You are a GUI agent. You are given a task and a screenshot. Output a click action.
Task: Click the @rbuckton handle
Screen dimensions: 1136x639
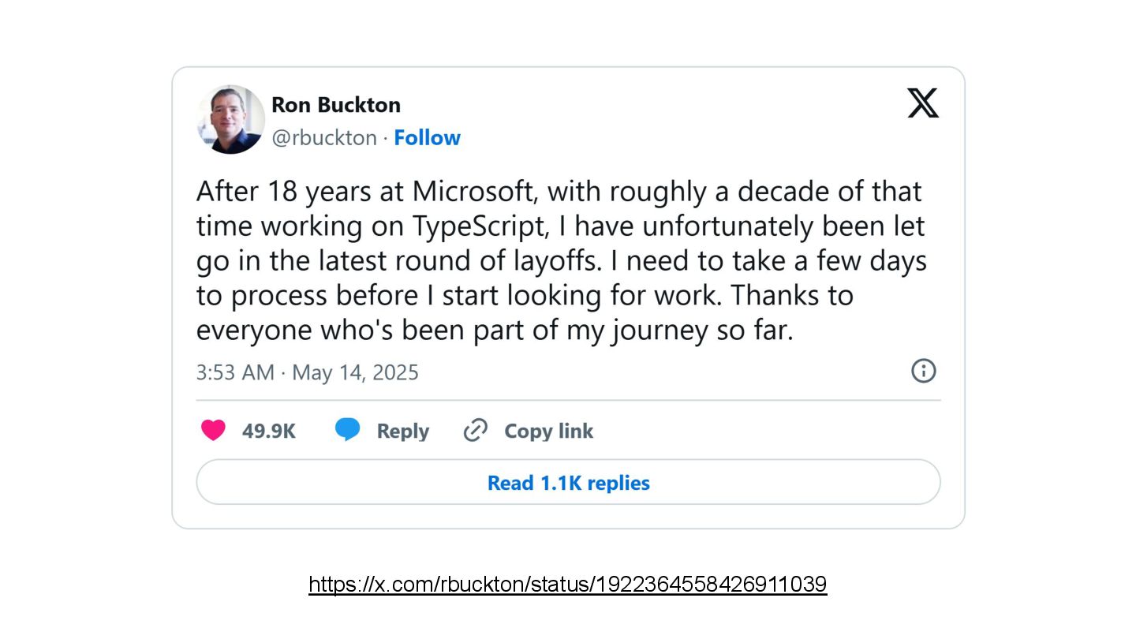pos(323,138)
